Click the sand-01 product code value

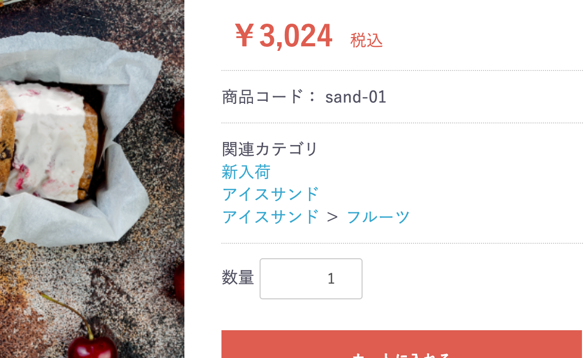click(355, 97)
